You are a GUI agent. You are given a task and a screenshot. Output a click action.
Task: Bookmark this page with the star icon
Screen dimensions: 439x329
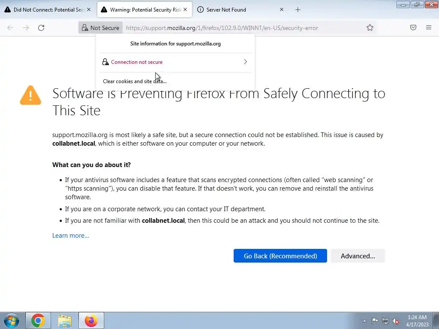[x=370, y=27]
